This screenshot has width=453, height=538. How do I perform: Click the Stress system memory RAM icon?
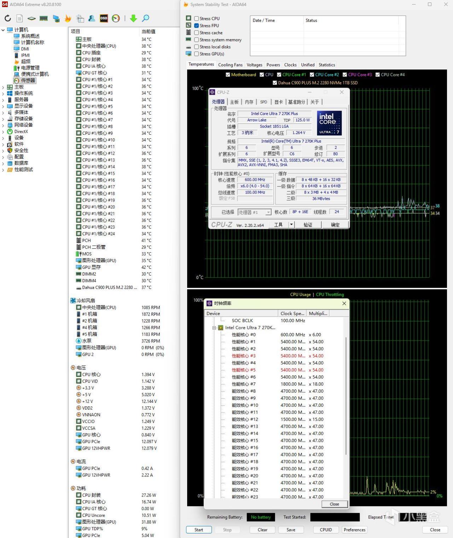[x=189, y=39]
